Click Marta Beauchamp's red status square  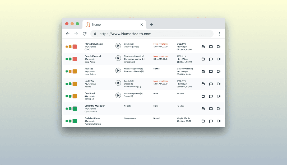tap(75, 47)
